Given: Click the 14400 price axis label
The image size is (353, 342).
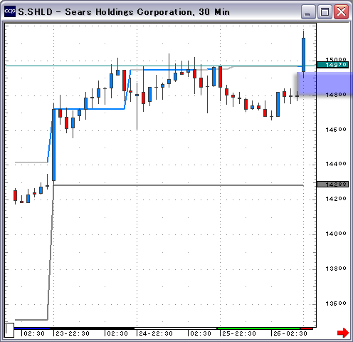Looking at the screenshot, I should [336, 164].
